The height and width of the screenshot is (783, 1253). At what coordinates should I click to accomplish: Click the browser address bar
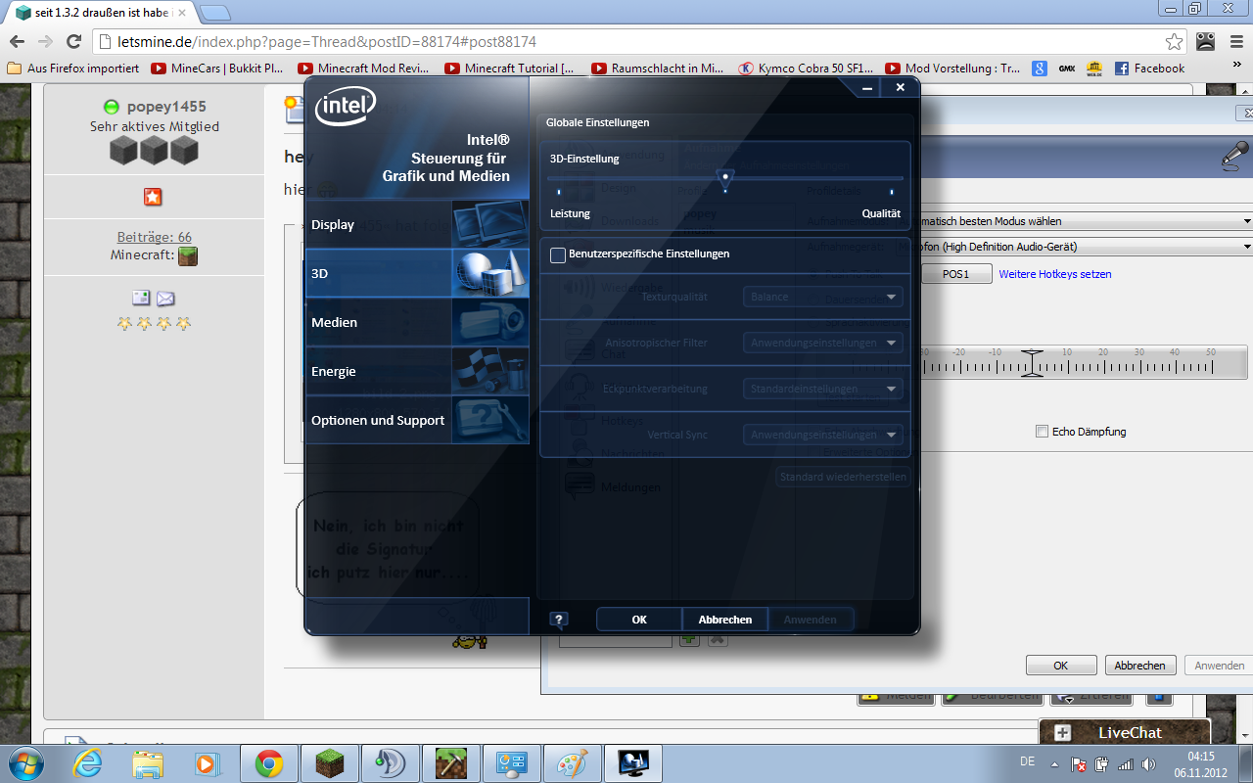(626, 42)
